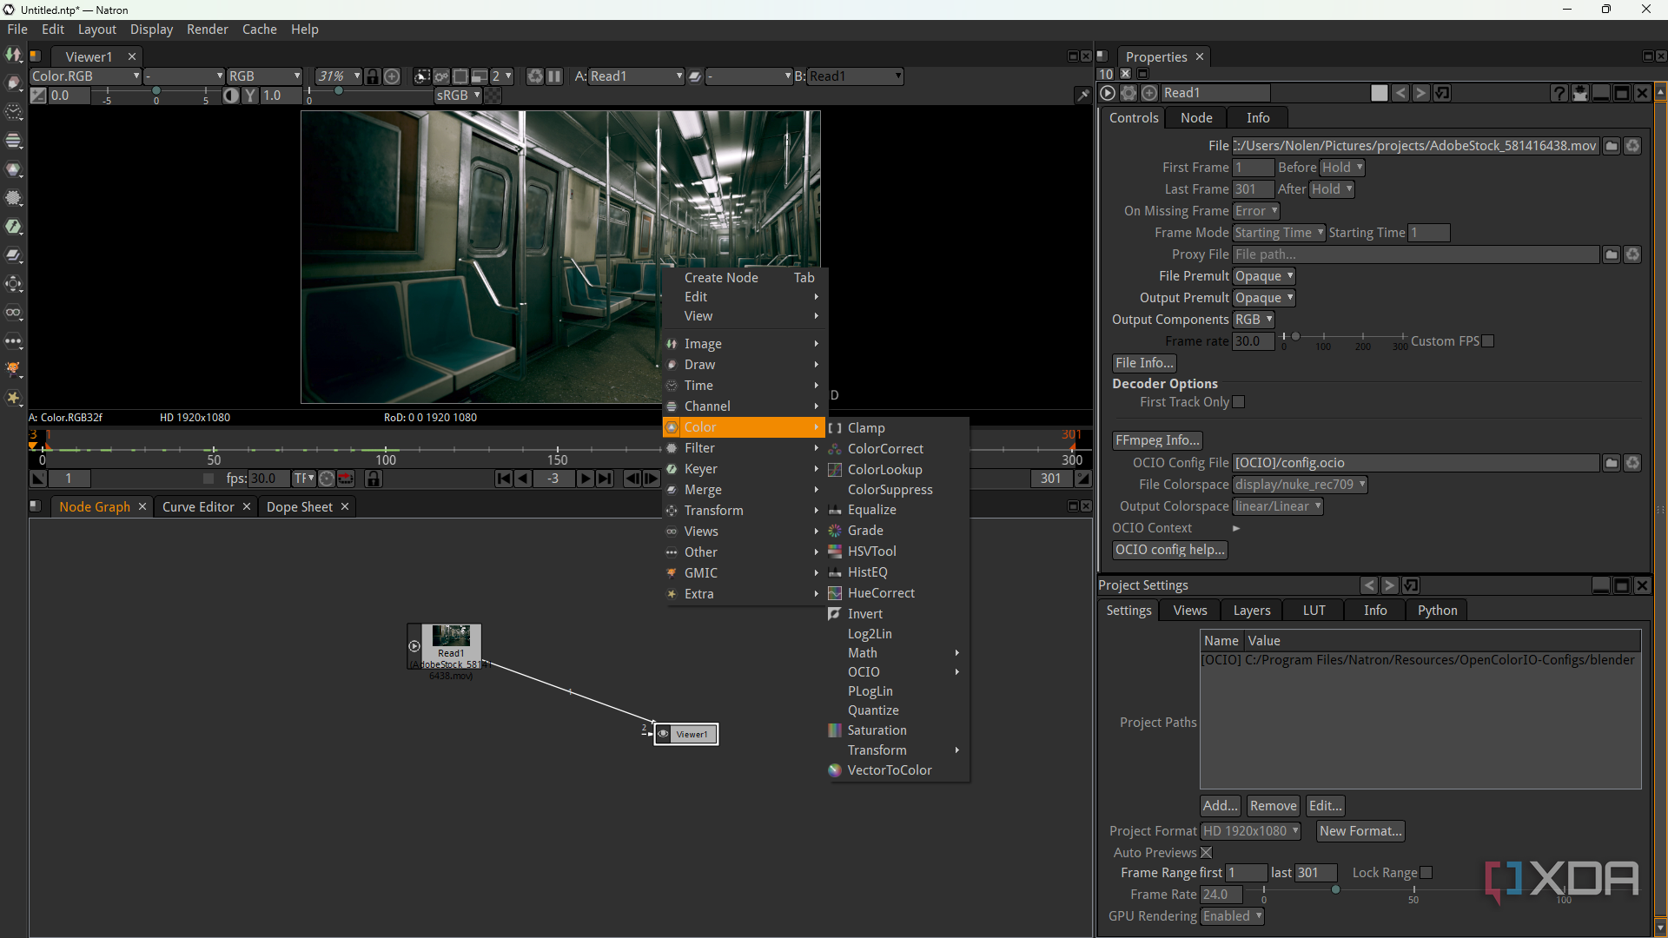
Task: Uncheck the Auto Previews checkbox
Action: [1206, 853]
